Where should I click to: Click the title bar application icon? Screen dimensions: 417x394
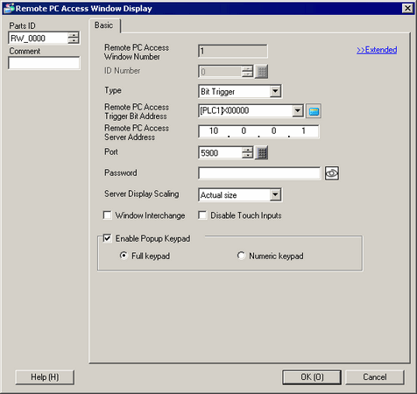click(x=8, y=8)
